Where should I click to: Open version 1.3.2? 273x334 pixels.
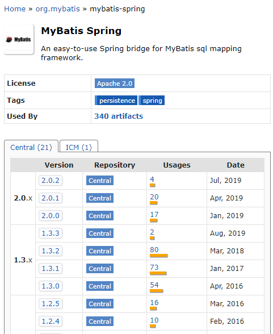point(51,251)
